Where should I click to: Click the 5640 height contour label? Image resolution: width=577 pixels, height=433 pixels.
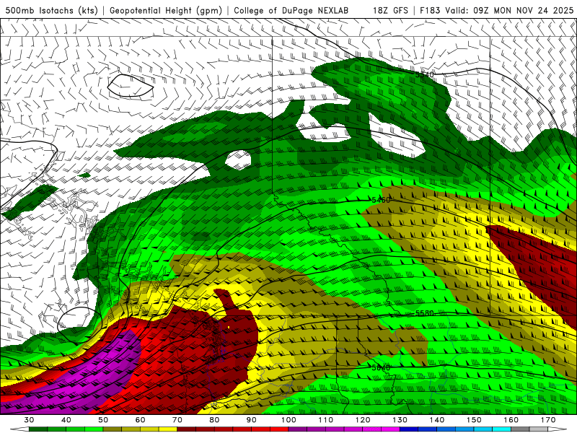[x=381, y=367]
